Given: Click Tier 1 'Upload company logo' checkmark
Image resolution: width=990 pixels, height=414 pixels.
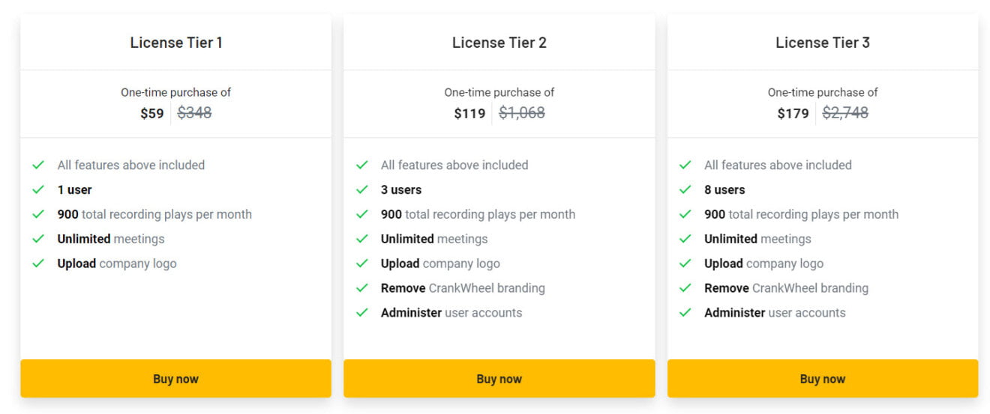Looking at the screenshot, I should 38,264.
